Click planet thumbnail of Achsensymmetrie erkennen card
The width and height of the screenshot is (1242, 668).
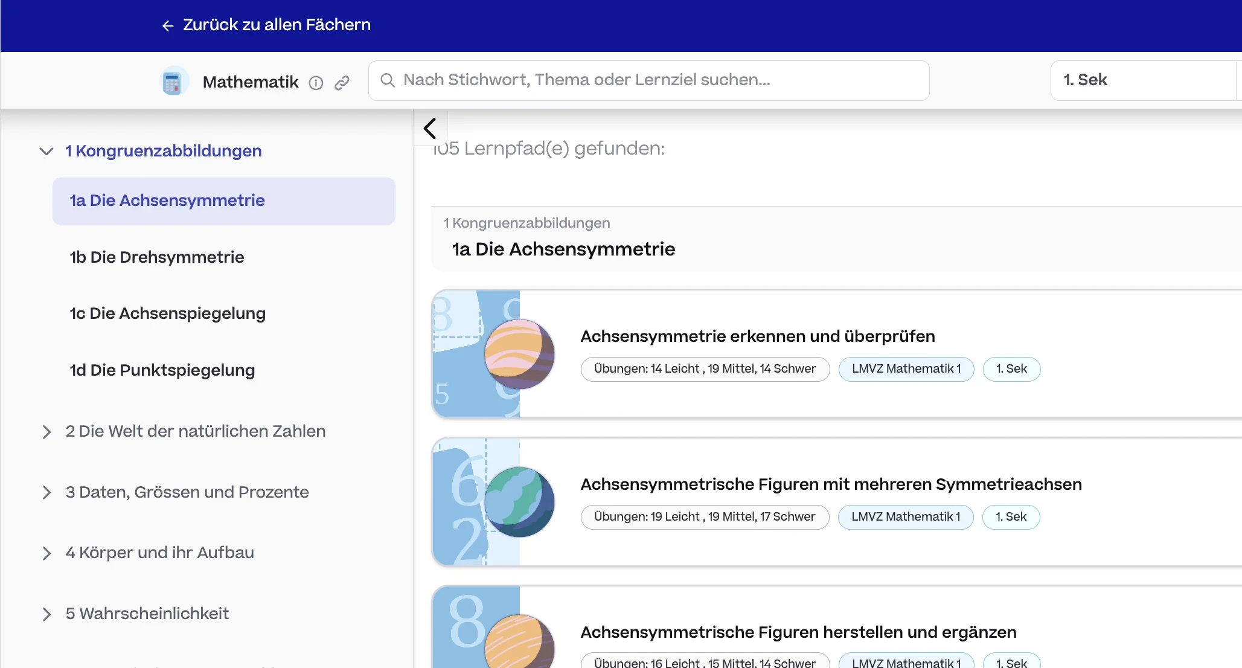(x=519, y=354)
